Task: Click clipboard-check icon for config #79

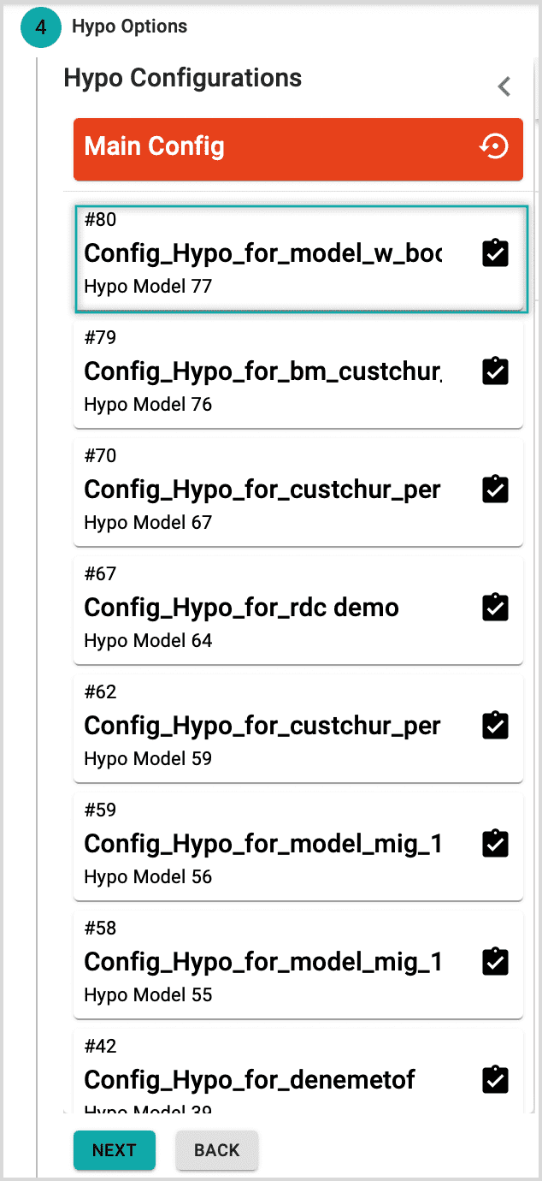Action: (x=496, y=371)
